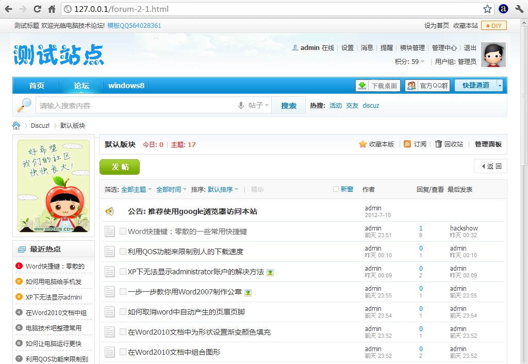Switch to the 首页 navigation tab
Viewport: 528px width, 364px height.
36,86
